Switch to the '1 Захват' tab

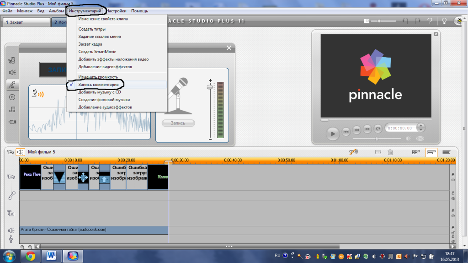point(26,22)
